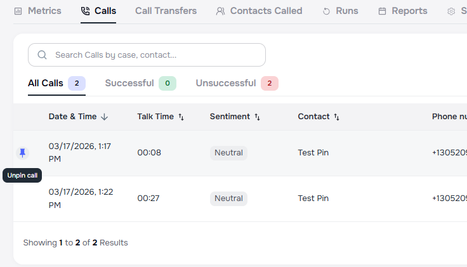The height and width of the screenshot is (267, 467).
Task: Click Neutral sentiment badge in second row
Action: pos(228,199)
